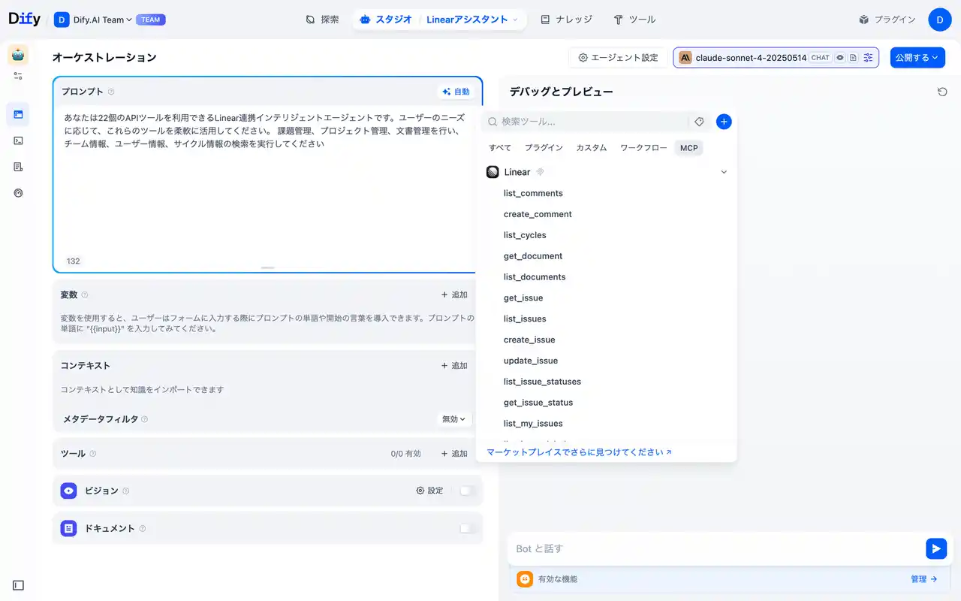Open the monitoring gauge icon in sidebar

19,193
